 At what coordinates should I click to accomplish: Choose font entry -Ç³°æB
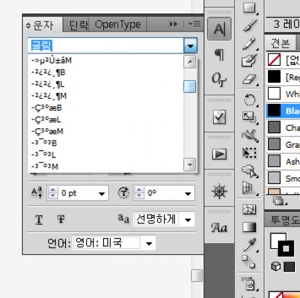coord(105,108)
